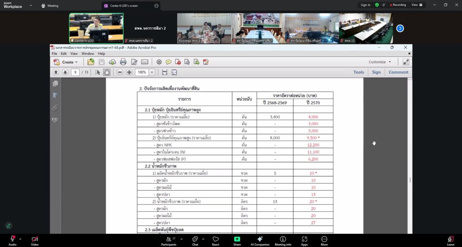Open the Edit menu
This screenshot has height=247, width=462.
click(64, 54)
